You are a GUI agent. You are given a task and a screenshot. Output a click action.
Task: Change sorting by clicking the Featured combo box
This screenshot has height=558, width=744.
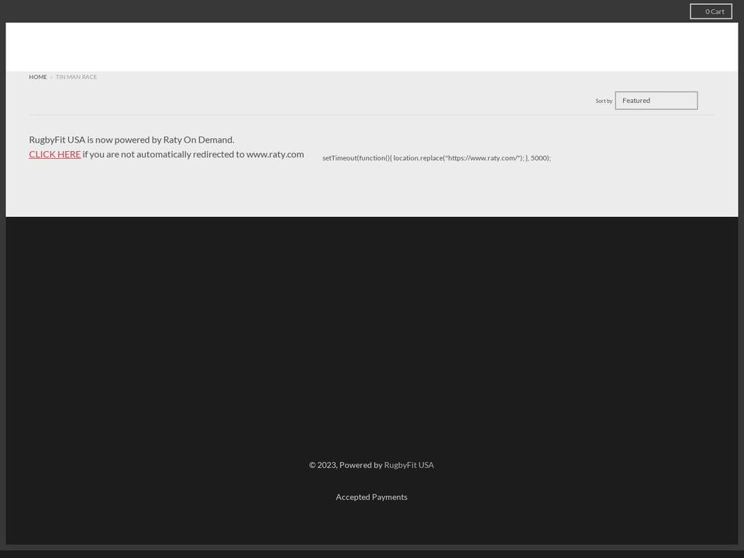(656, 100)
